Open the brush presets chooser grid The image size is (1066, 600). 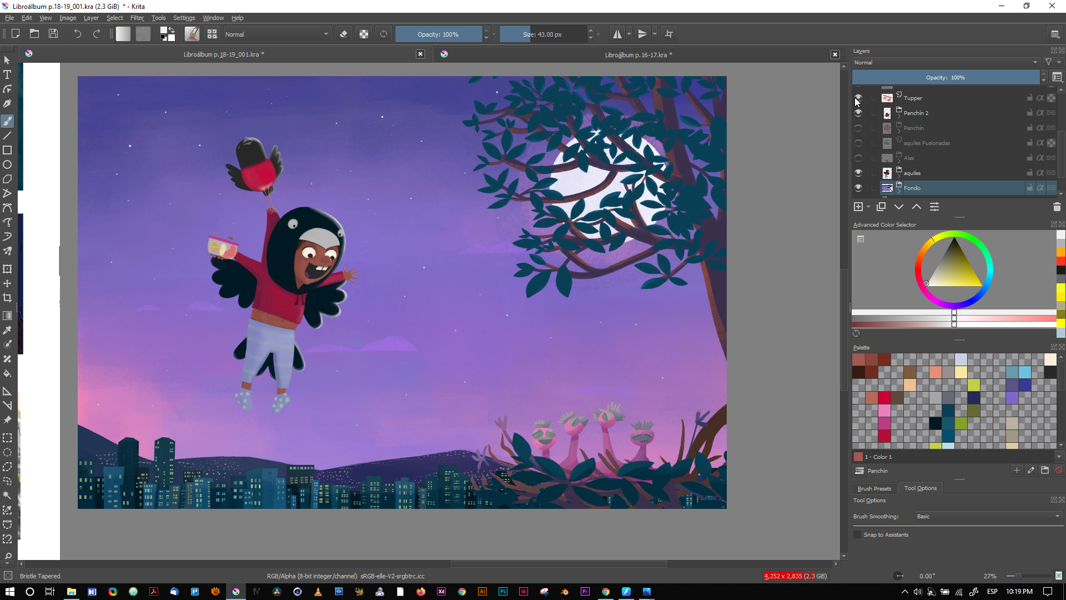pos(212,34)
